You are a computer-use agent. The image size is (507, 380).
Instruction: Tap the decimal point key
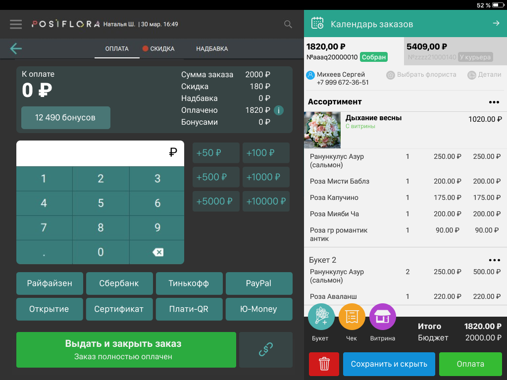pos(44,252)
